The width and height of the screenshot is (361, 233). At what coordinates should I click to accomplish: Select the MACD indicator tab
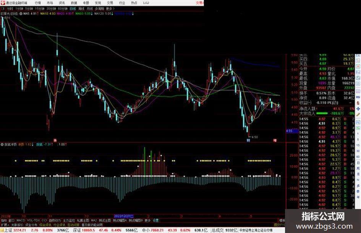tap(21, 220)
